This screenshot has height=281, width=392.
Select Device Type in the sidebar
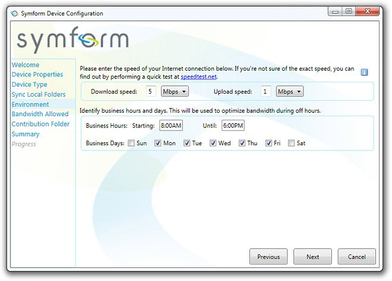point(29,85)
